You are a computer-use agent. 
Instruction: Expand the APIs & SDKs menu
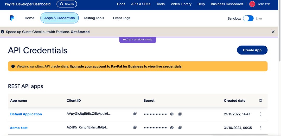[x=141, y=4]
